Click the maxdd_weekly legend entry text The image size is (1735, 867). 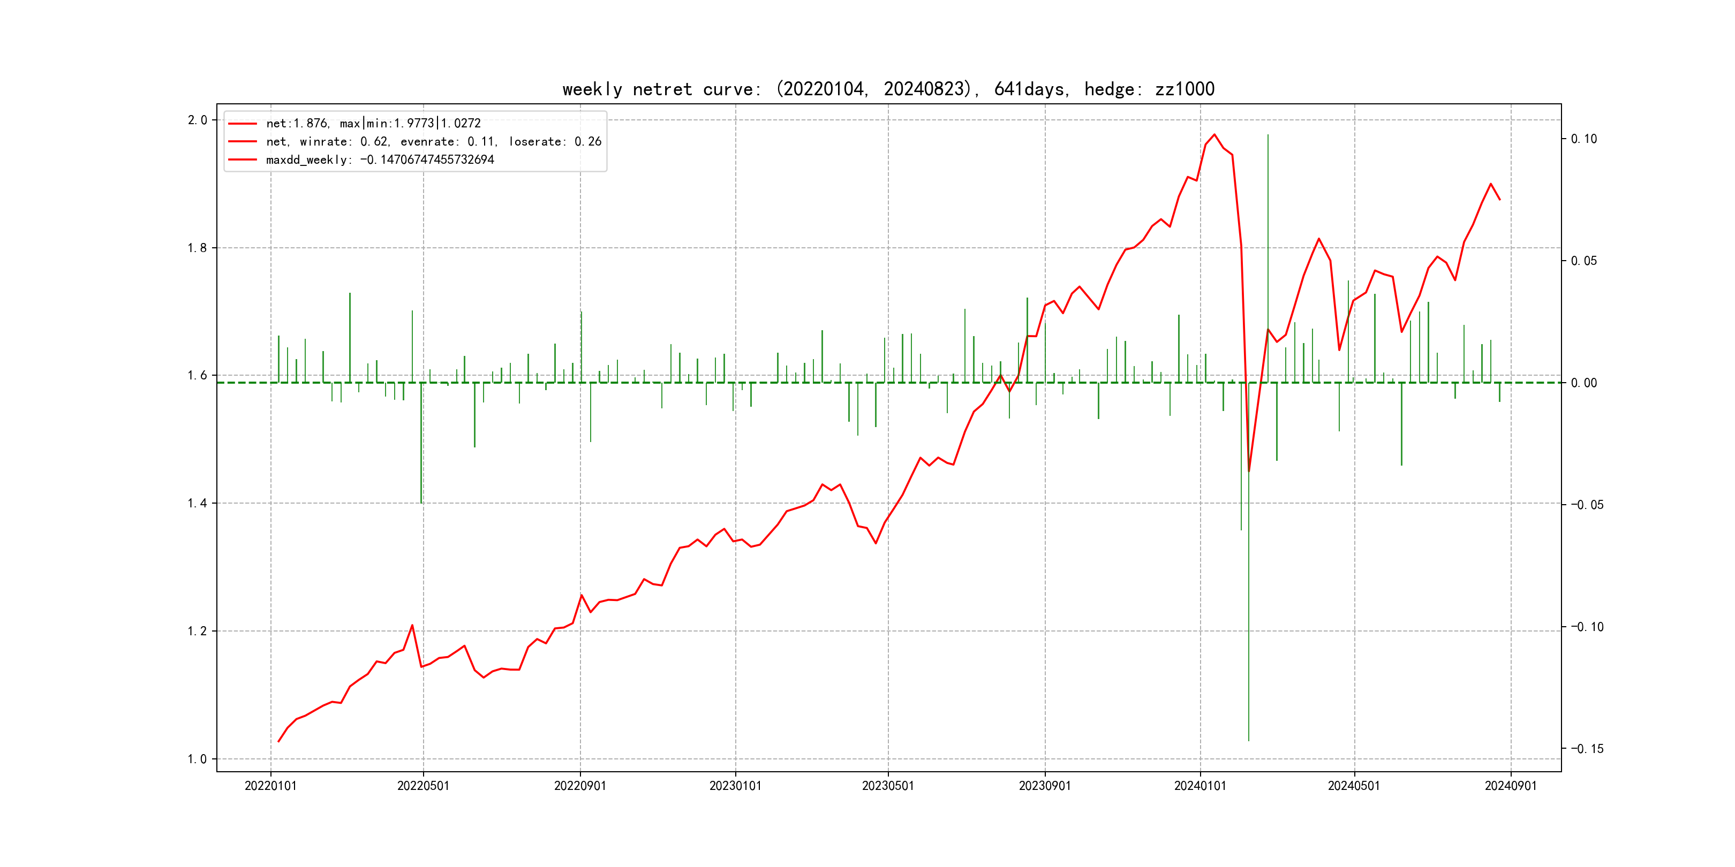(380, 159)
